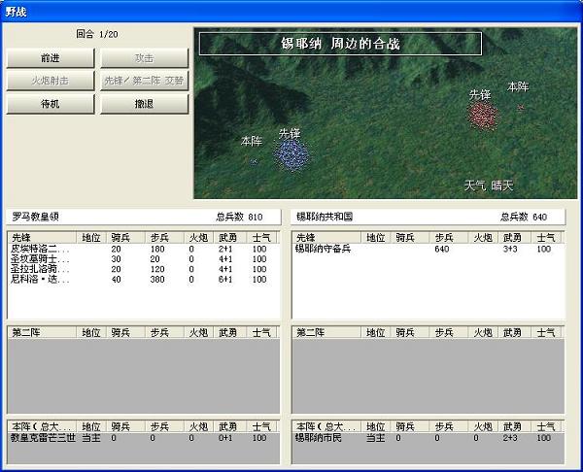Click 步兵 value 120 in 圣拉扎洛骑 row
Viewport: 583px width, 472px height.
tap(157, 269)
